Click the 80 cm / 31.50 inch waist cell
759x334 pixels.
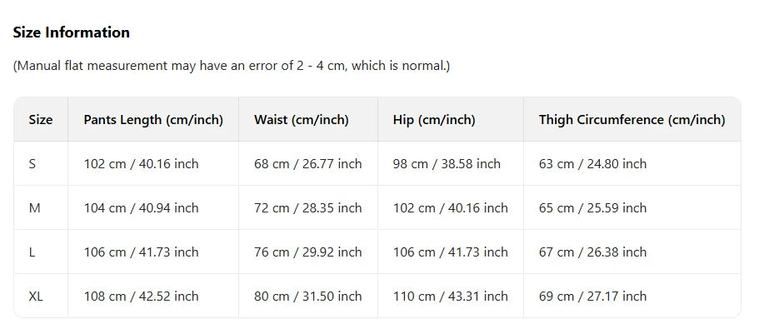308,297
